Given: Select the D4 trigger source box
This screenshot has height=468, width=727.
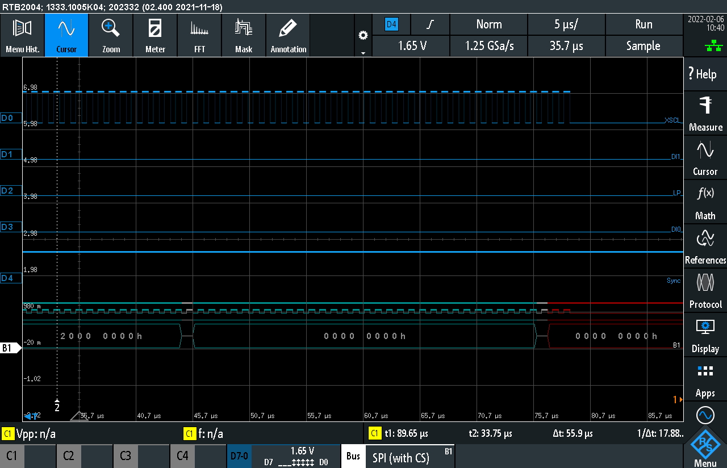Looking at the screenshot, I should [391, 24].
